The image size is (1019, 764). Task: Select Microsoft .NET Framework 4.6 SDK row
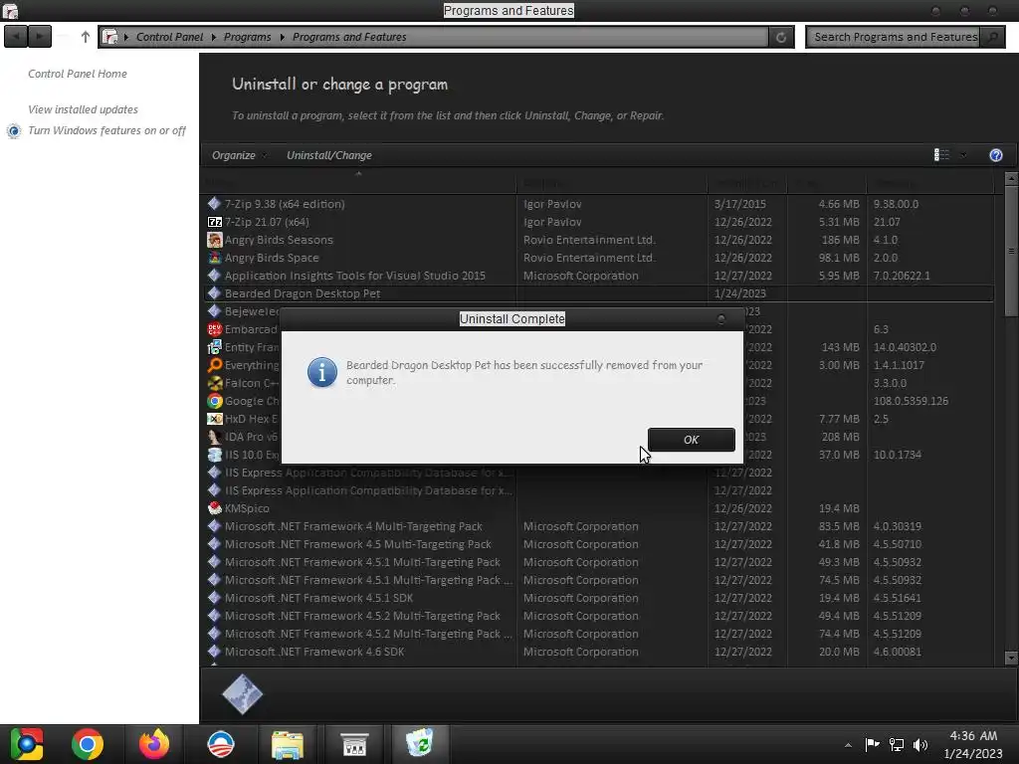pos(597,652)
